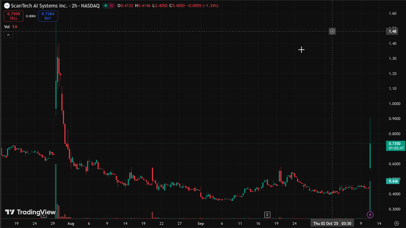Toggle the green market status dot
This screenshot has width=406, height=228.
coord(106,6)
